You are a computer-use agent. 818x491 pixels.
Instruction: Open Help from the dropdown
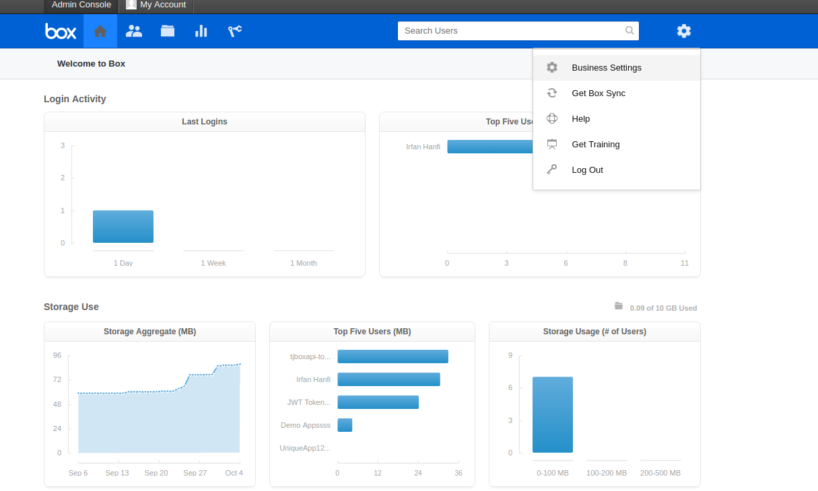coord(580,119)
